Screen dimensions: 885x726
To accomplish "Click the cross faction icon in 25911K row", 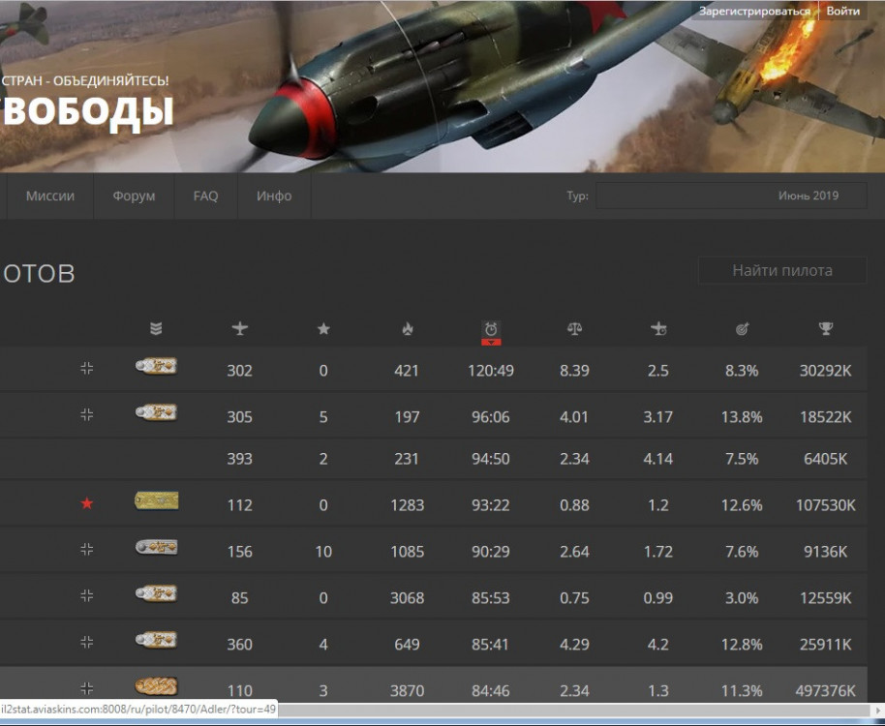I will [86, 642].
